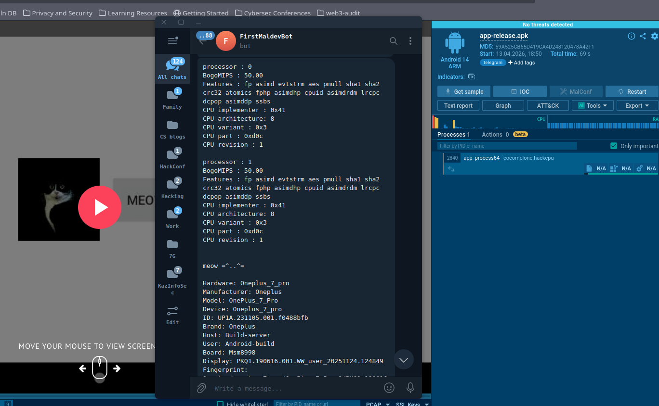Open the chat's three-dot options menu

(410, 41)
